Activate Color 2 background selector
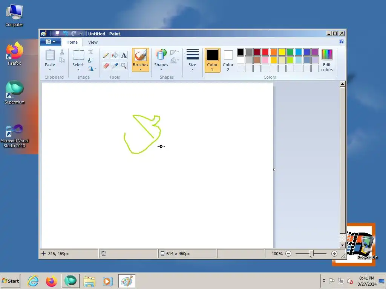The image size is (386, 289). 228,60
